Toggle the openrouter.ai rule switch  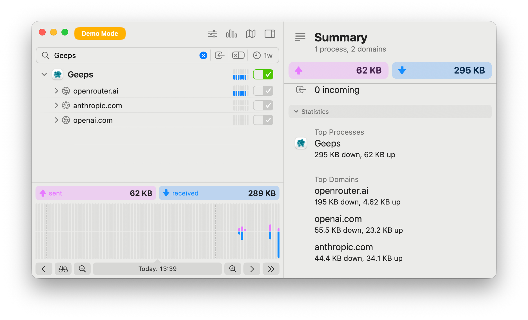(x=263, y=91)
